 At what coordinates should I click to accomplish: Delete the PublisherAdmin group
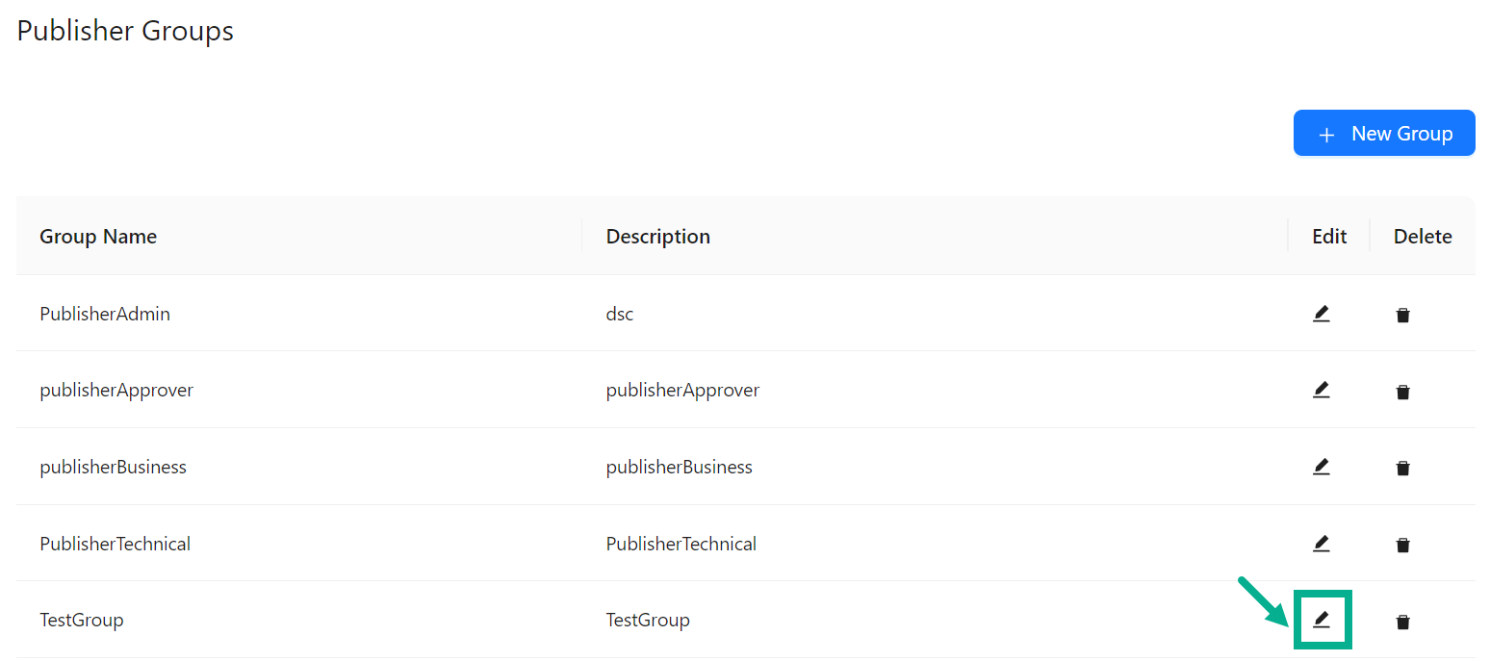pyautogui.click(x=1403, y=315)
